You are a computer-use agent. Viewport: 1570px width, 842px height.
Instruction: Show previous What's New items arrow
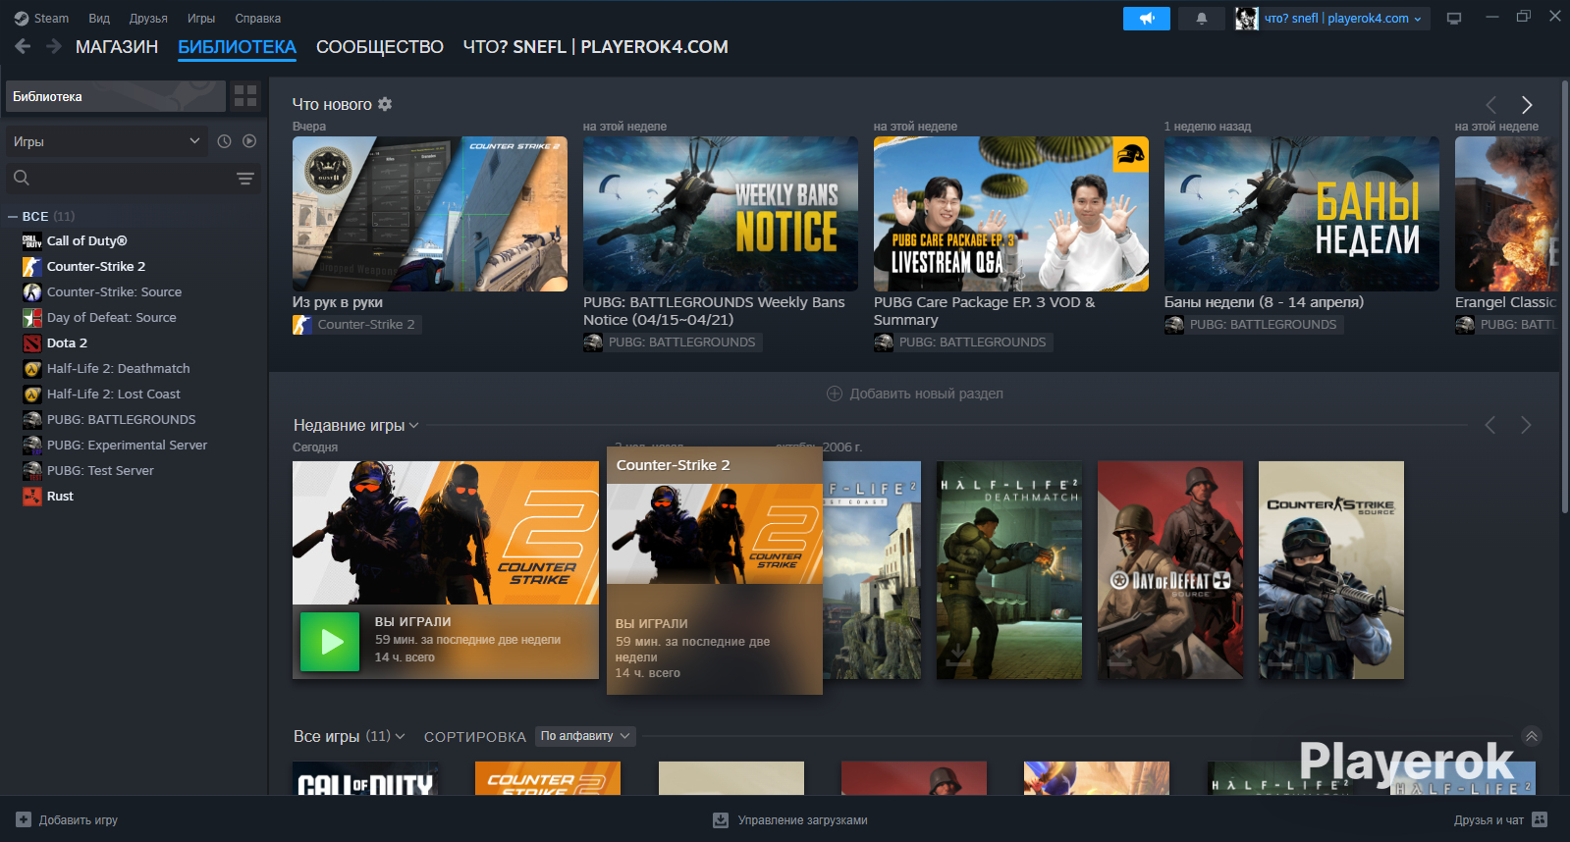coord(1490,105)
